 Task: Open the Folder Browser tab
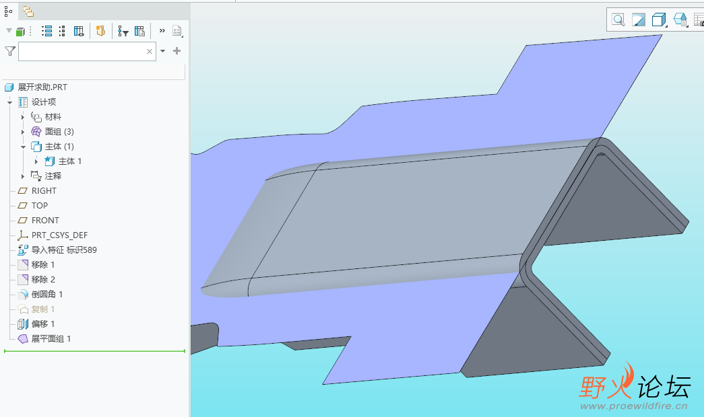tap(28, 11)
